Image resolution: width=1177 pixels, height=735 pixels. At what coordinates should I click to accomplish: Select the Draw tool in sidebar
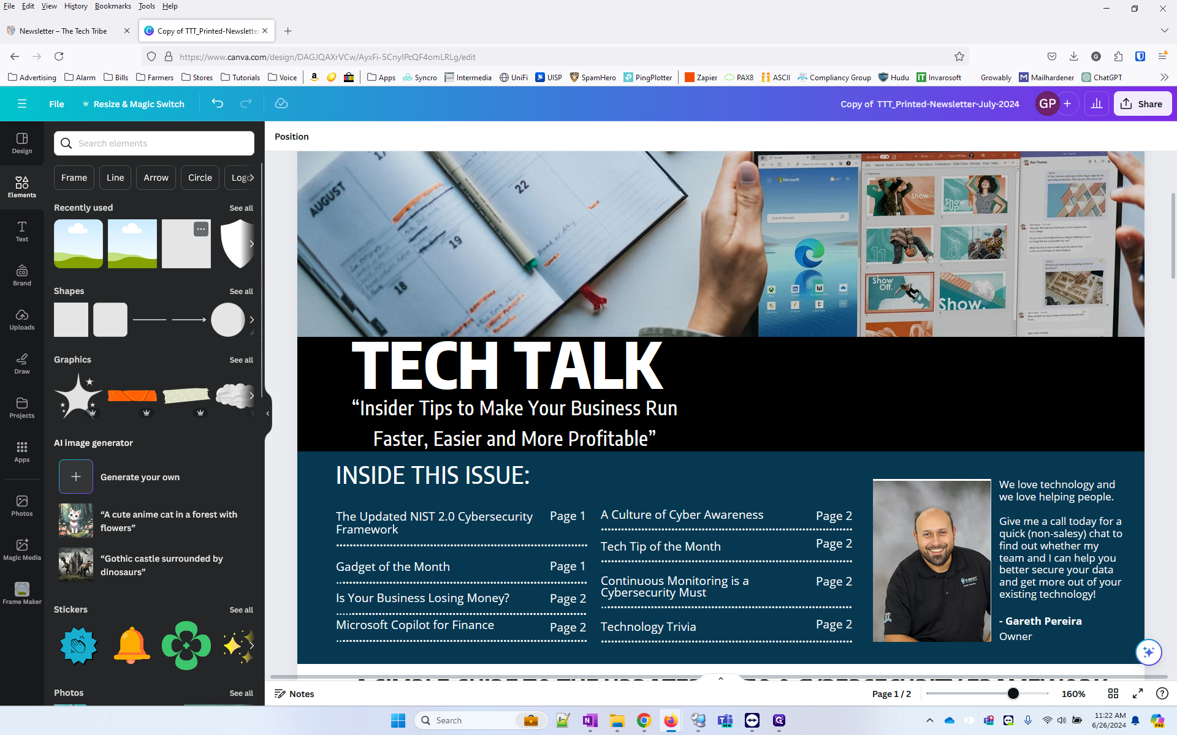22,364
